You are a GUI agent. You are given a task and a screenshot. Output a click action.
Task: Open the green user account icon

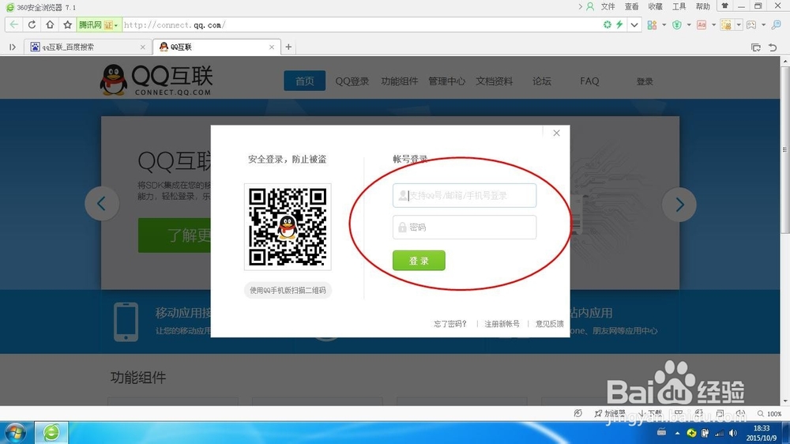click(x=590, y=6)
